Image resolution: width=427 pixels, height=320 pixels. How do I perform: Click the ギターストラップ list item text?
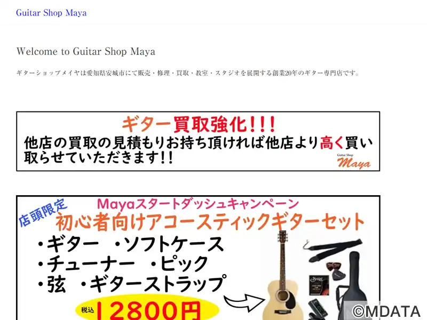click(x=157, y=284)
